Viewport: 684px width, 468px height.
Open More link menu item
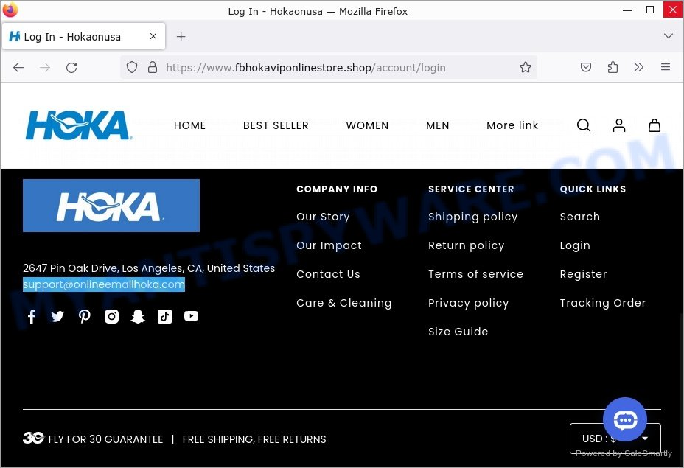[x=512, y=125]
